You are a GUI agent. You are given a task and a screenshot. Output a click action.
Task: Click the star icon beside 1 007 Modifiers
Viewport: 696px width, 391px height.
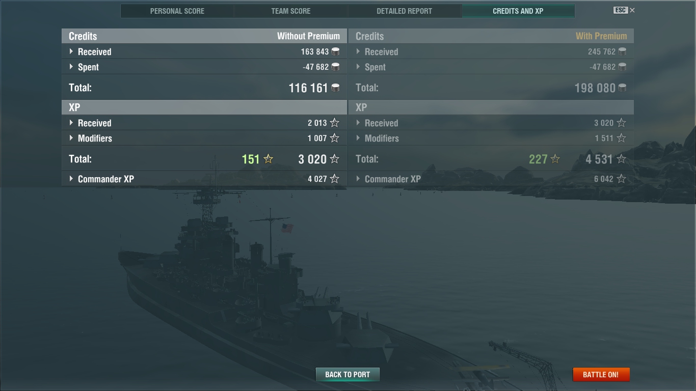click(x=334, y=138)
